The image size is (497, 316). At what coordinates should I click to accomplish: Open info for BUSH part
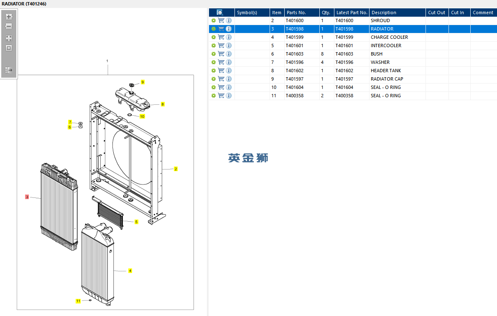click(229, 54)
